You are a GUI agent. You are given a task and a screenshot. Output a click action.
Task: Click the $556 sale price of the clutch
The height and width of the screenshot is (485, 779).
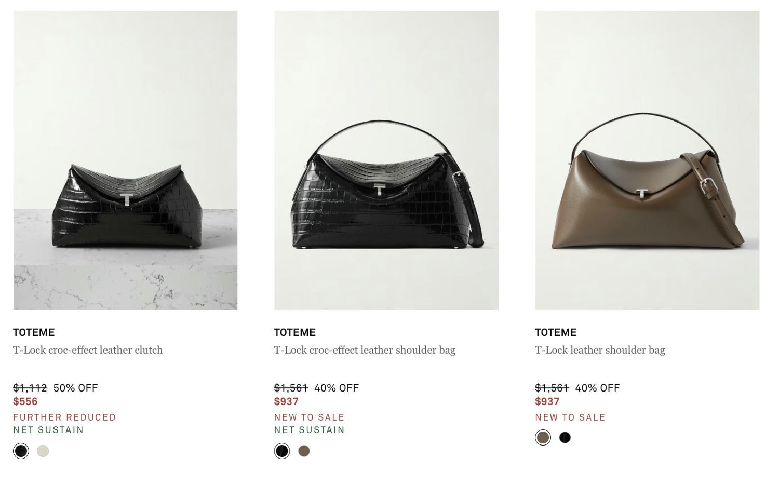click(25, 401)
